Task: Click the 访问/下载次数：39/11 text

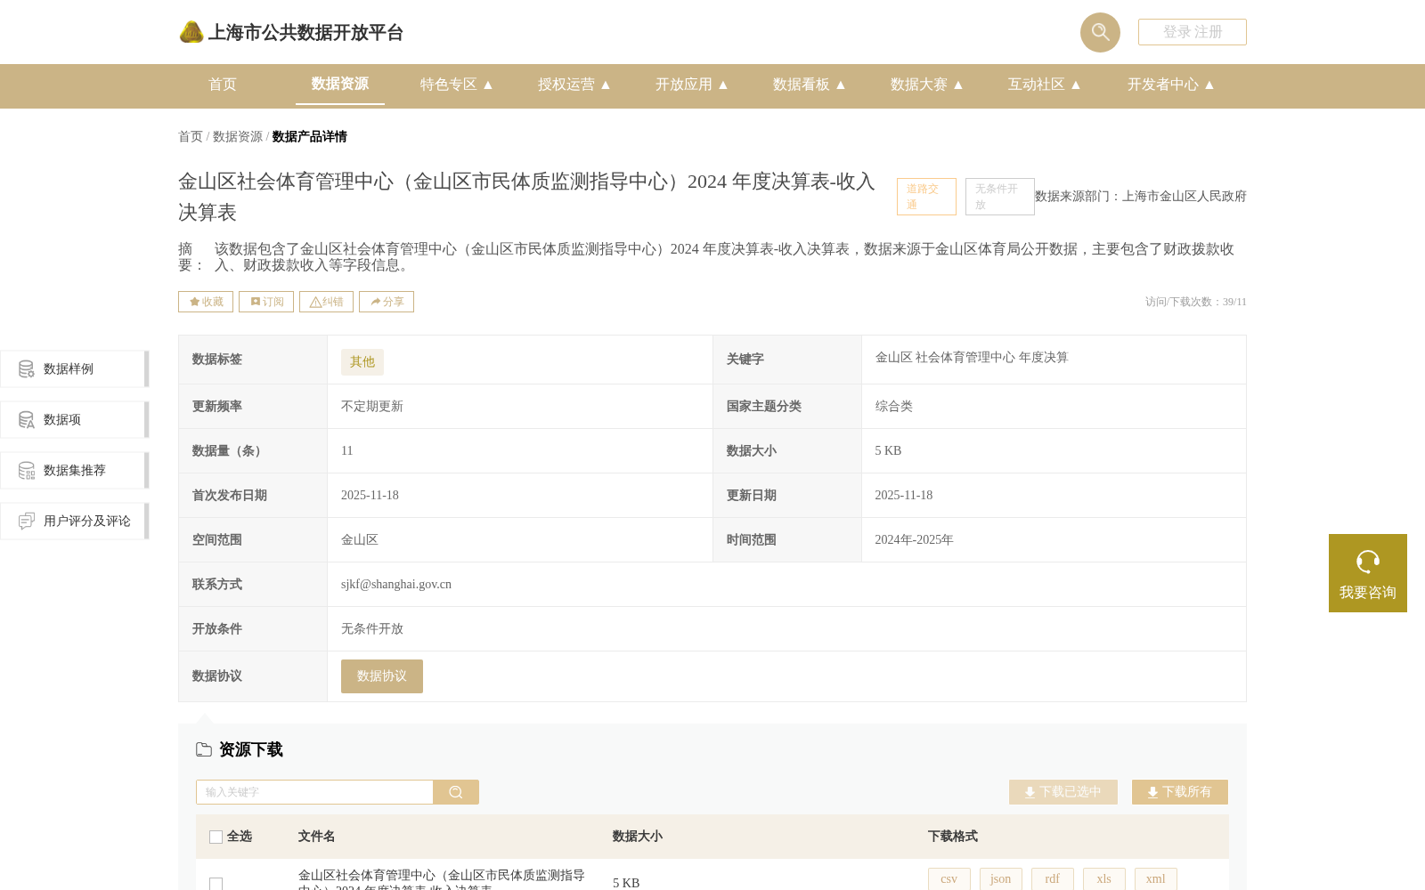Action: (x=1196, y=302)
